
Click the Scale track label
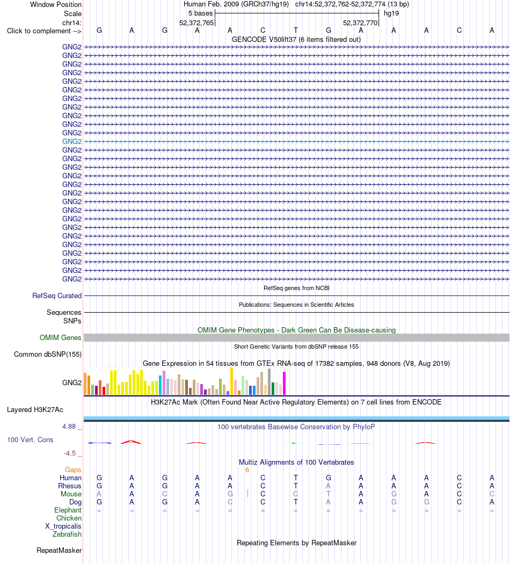coord(72,13)
